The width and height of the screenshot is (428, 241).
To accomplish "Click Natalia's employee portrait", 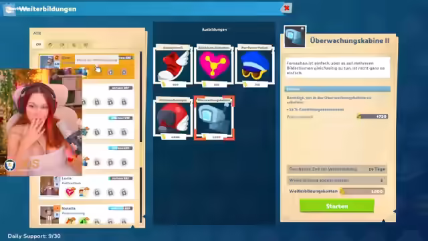I will click(49, 216).
